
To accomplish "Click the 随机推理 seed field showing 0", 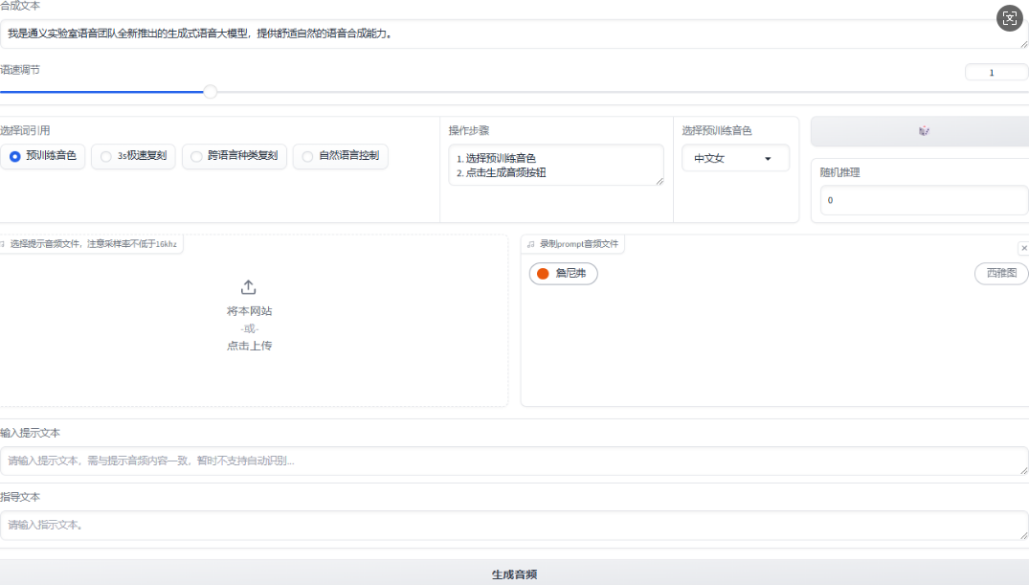I will [923, 199].
